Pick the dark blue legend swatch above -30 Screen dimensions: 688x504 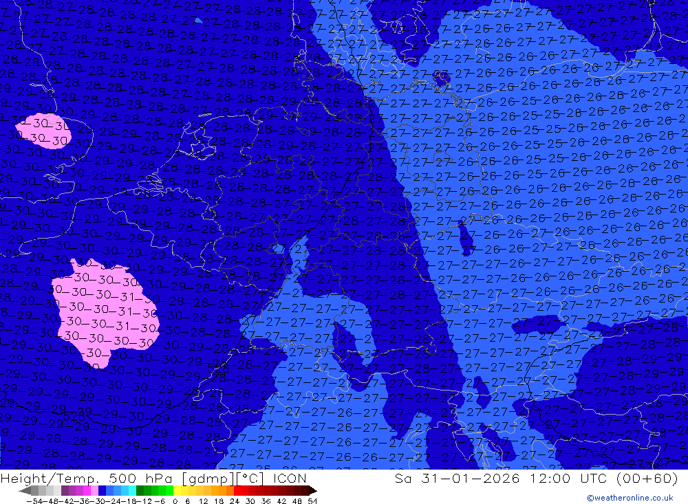tap(102, 491)
